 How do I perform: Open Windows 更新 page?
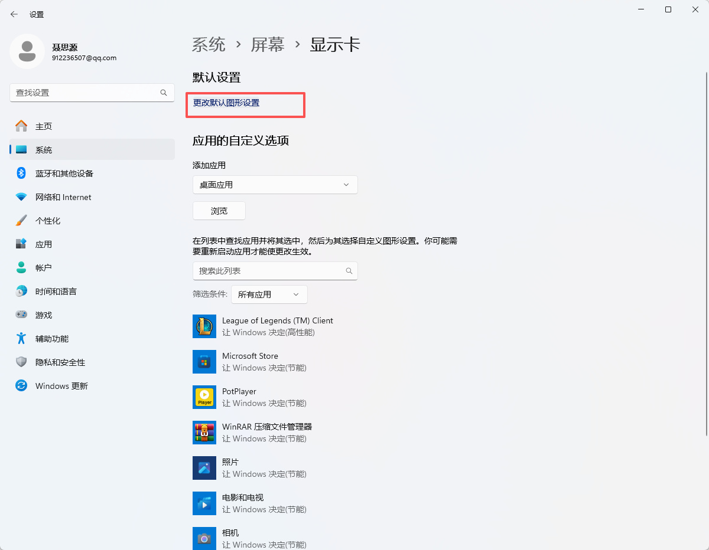click(x=92, y=385)
